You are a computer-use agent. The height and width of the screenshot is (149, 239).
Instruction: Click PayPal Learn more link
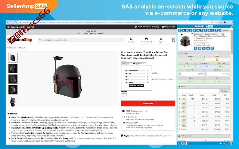(x=167, y=136)
